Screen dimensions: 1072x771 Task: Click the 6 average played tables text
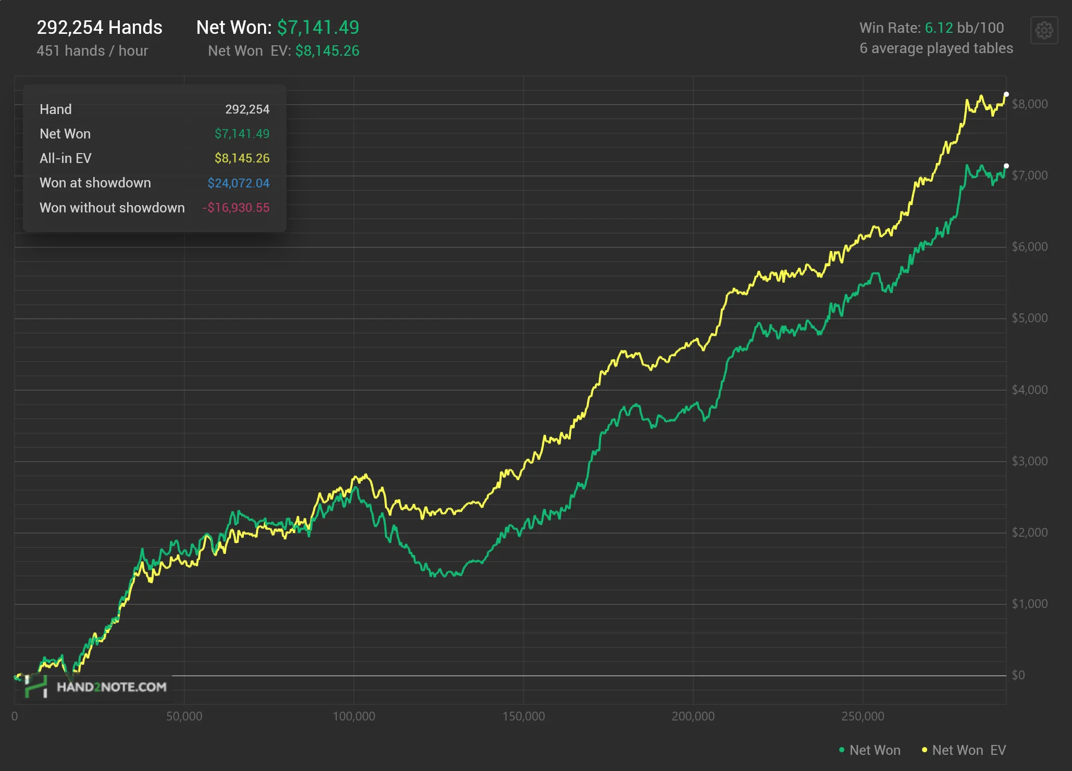click(x=936, y=48)
